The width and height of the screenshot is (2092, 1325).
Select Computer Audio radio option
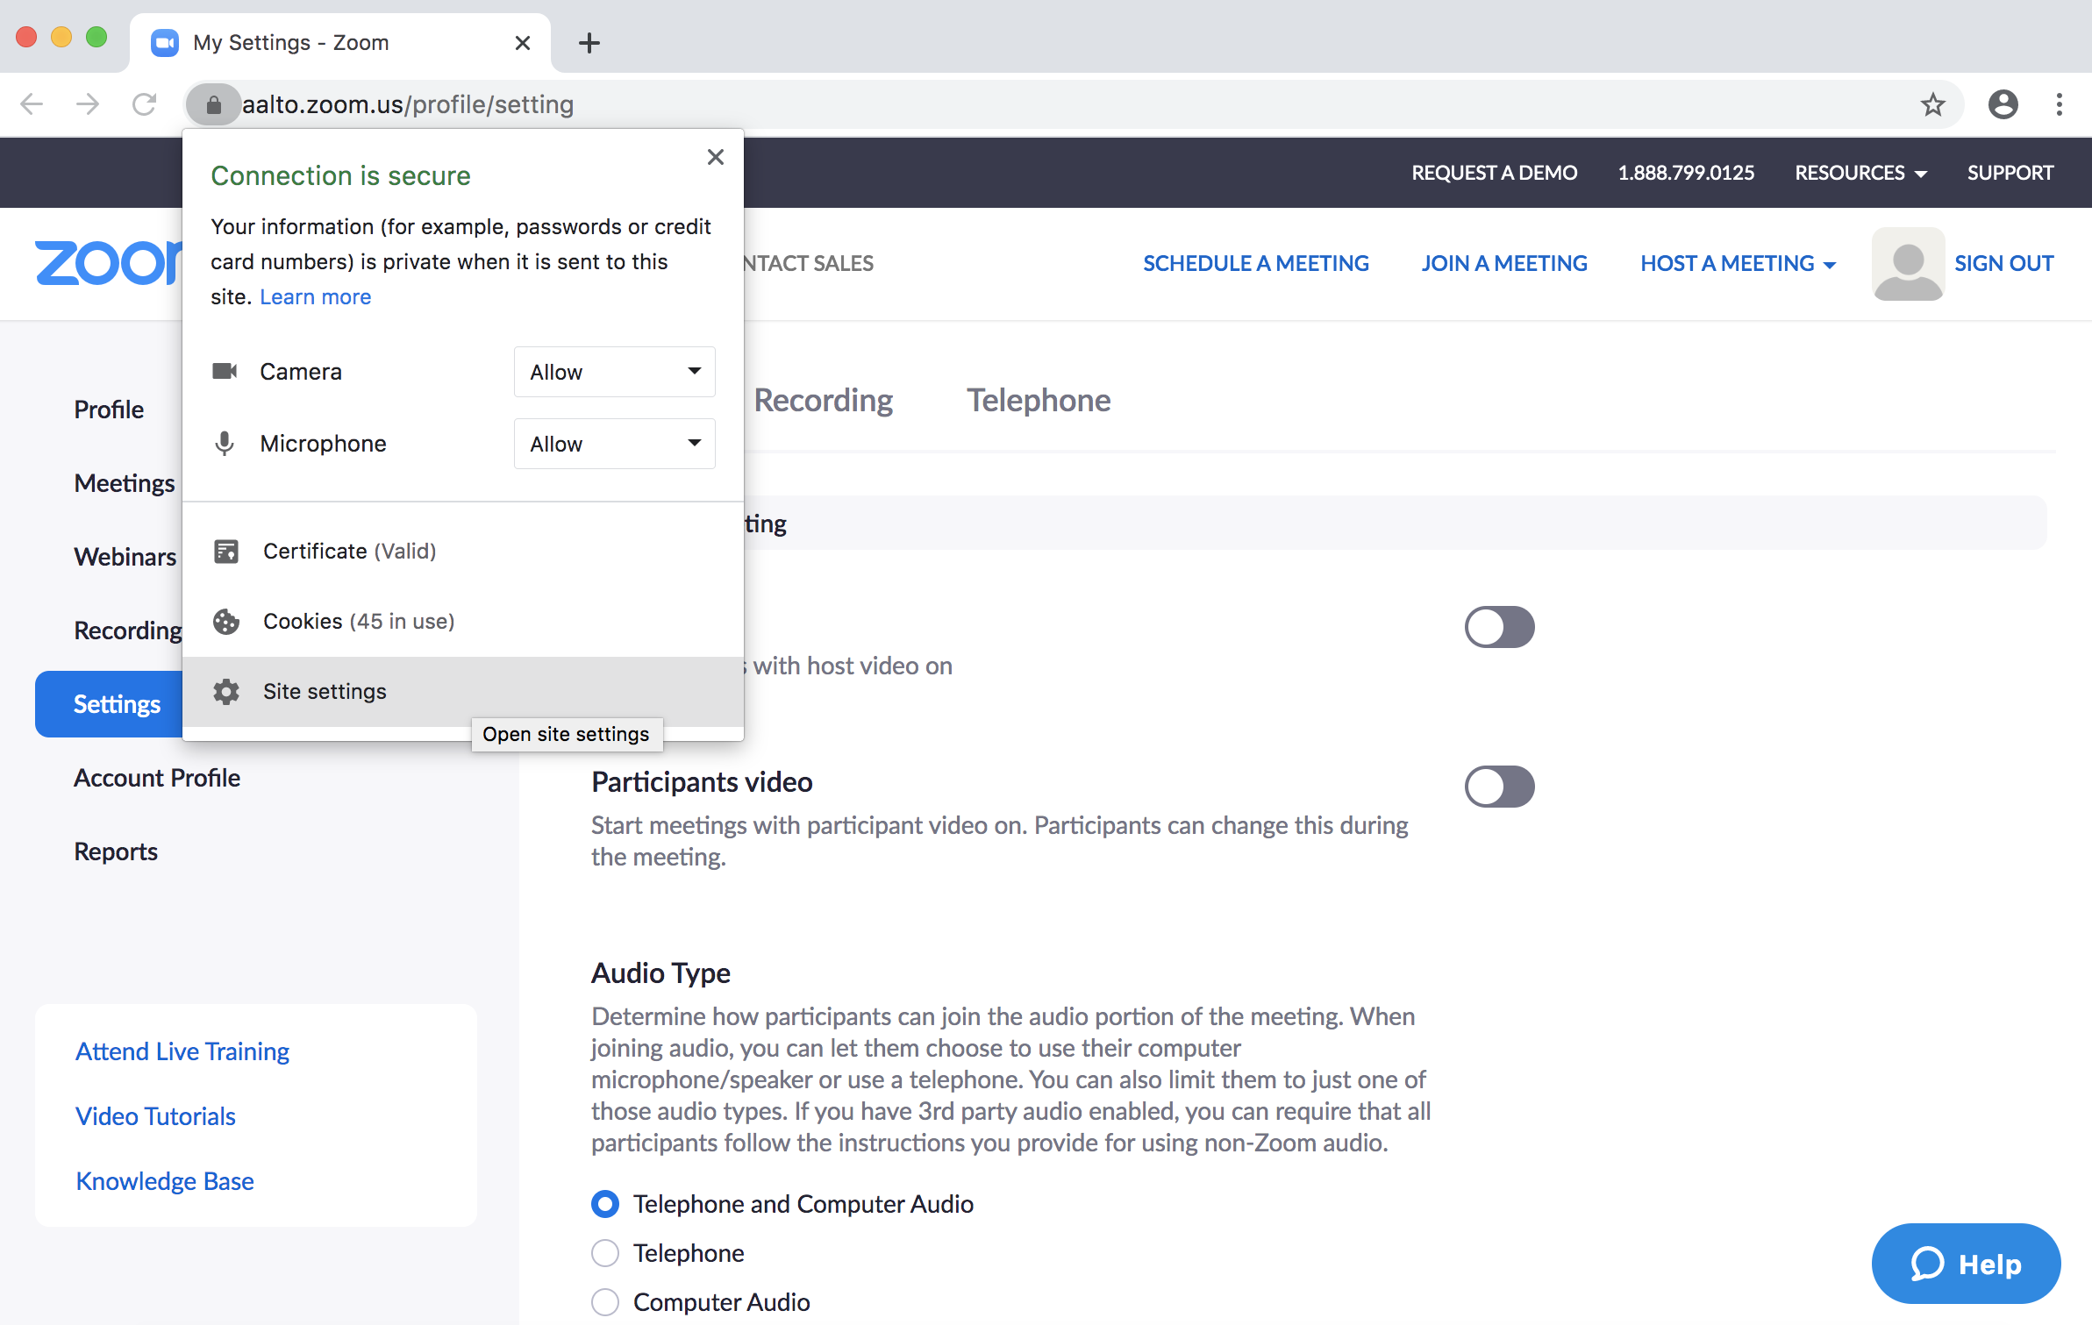pos(605,1302)
